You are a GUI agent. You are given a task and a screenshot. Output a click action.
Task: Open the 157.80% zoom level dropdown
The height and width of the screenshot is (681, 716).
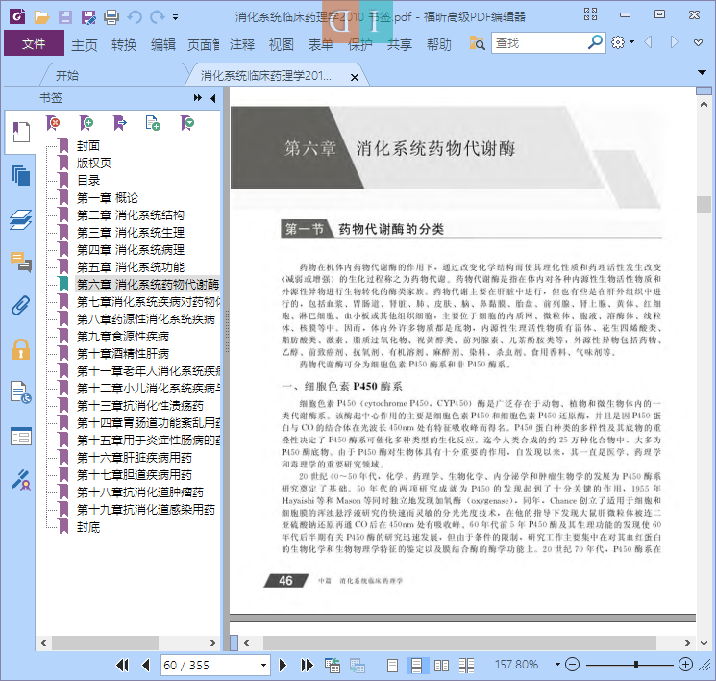click(x=557, y=664)
